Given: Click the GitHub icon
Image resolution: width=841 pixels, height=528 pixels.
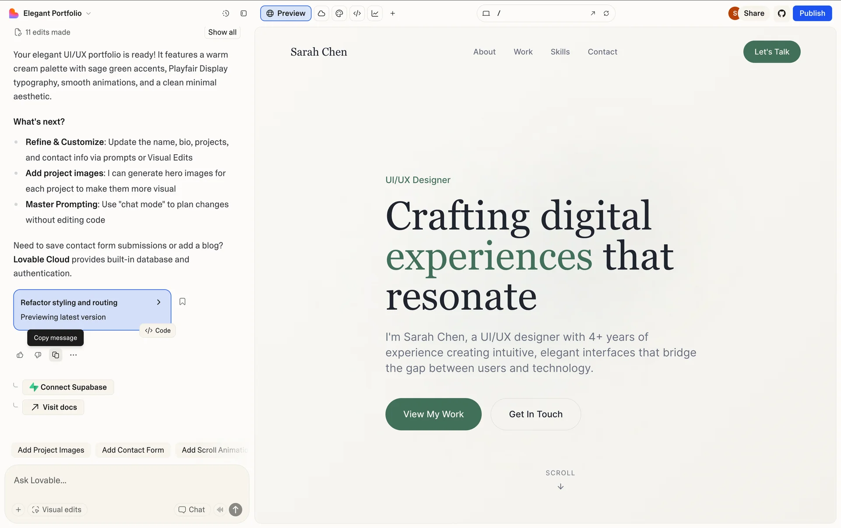Looking at the screenshot, I should pos(781,14).
